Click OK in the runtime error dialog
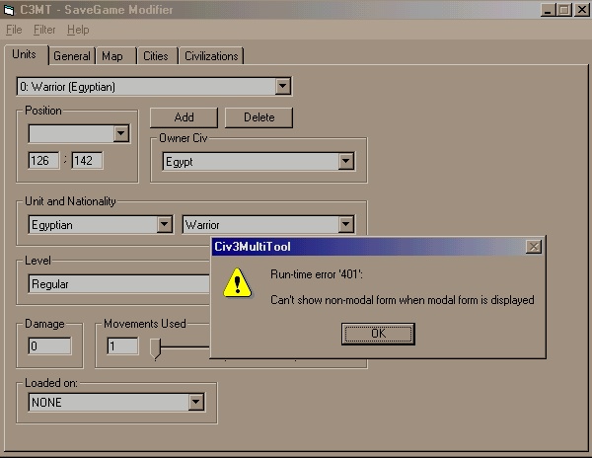Screen dimensions: 592x458 coord(378,334)
